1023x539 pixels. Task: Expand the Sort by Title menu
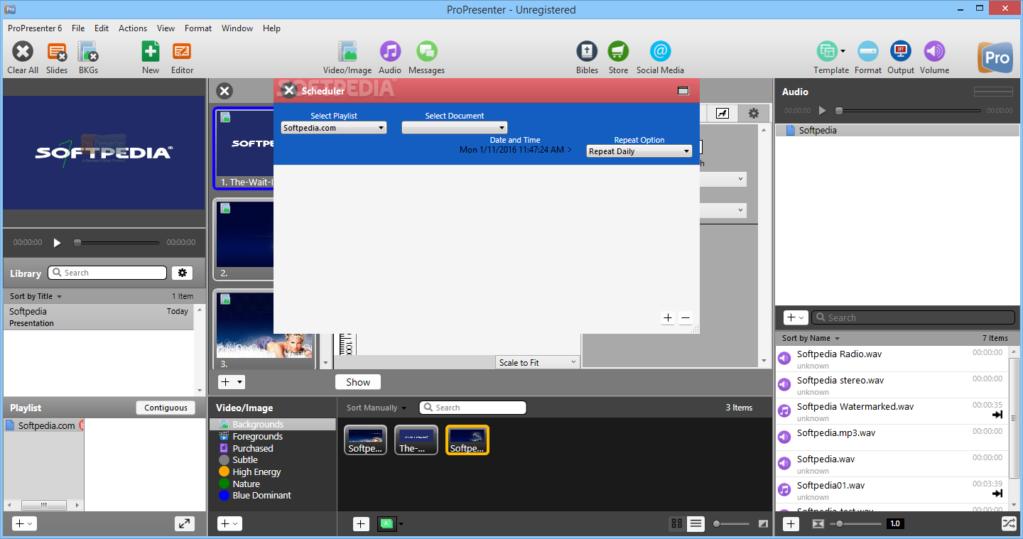point(36,296)
